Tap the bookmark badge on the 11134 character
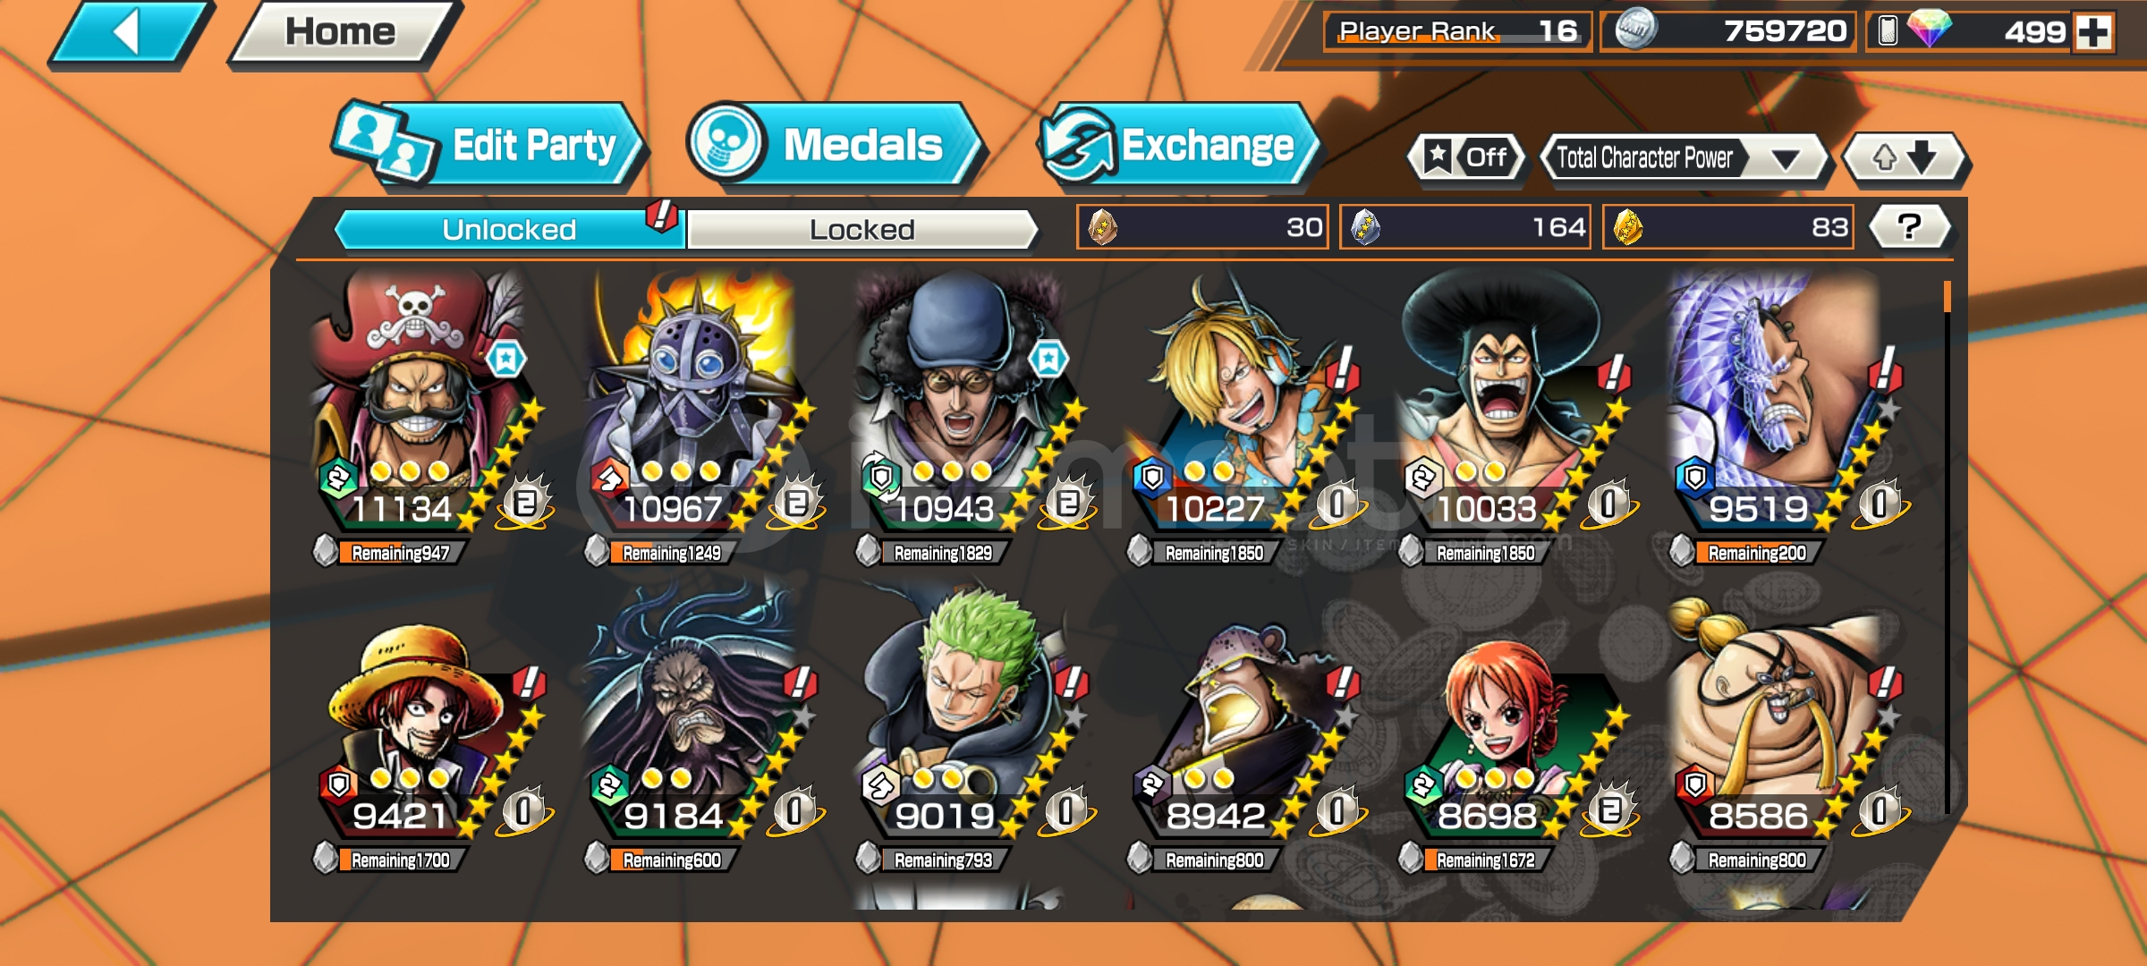The height and width of the screenshot is (966, 2147). point(506,360)
